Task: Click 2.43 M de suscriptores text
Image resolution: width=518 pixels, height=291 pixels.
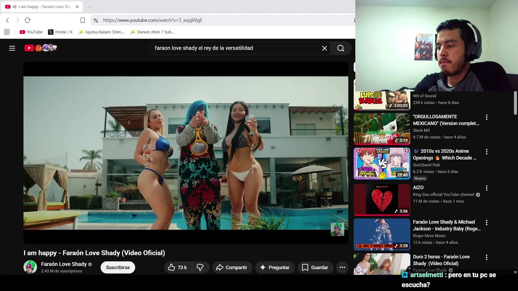Action: (62, 271)
